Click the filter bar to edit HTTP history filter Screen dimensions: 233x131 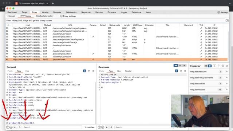[115, 20]
